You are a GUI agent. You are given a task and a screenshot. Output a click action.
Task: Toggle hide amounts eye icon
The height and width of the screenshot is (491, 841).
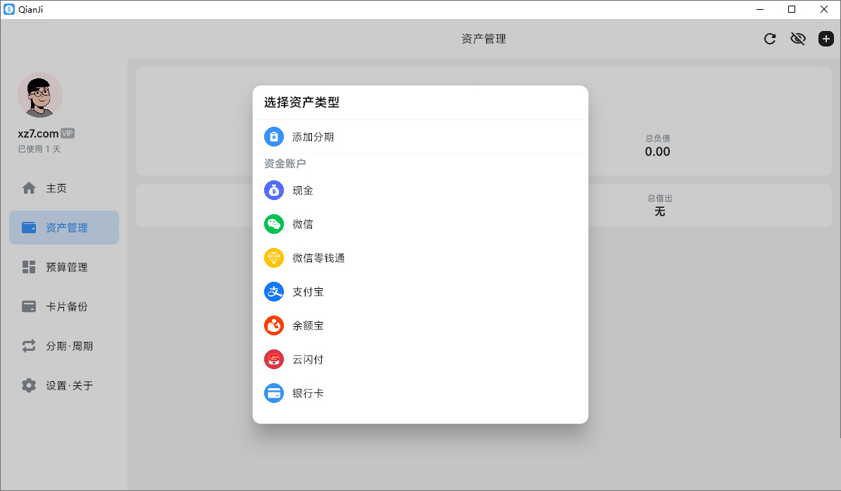(x=798, y=39)
